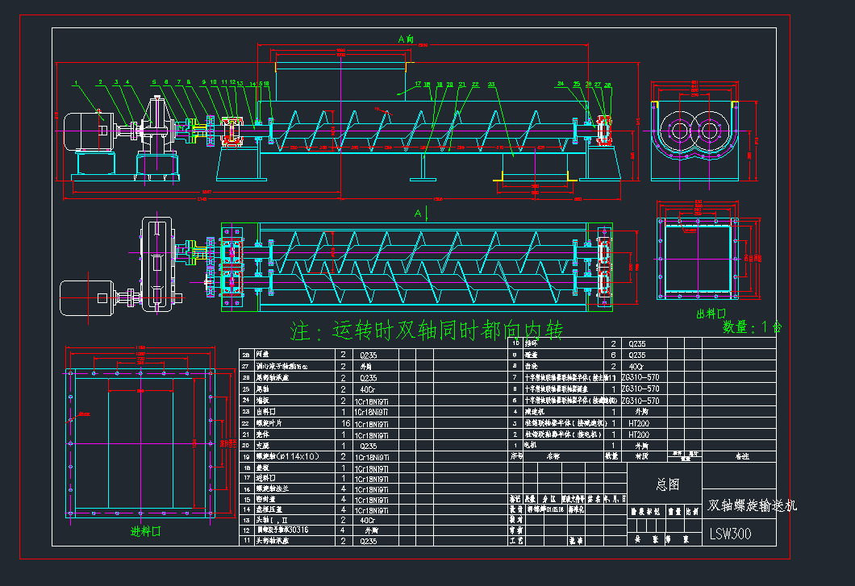Screen dimensions: 855x586
Task: Select part callout number 17
Action: click(x=418, y=84)
